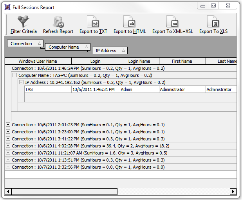
Task: Expand the Connection 10/7/2011 11:21:07 AM group
Action: click(x=8, y=153)
